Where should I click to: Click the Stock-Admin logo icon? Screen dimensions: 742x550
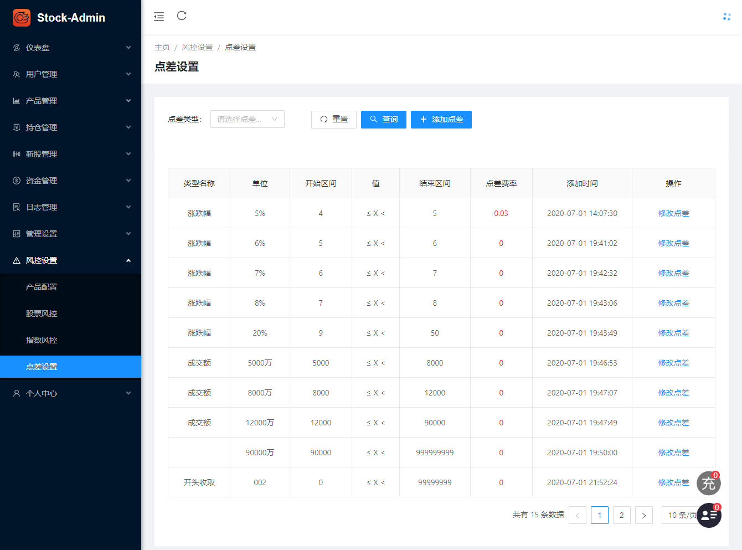(x=21, y=17)
